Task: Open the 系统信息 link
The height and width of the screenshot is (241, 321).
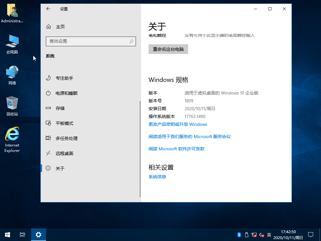Action: [x=157, y=177]
